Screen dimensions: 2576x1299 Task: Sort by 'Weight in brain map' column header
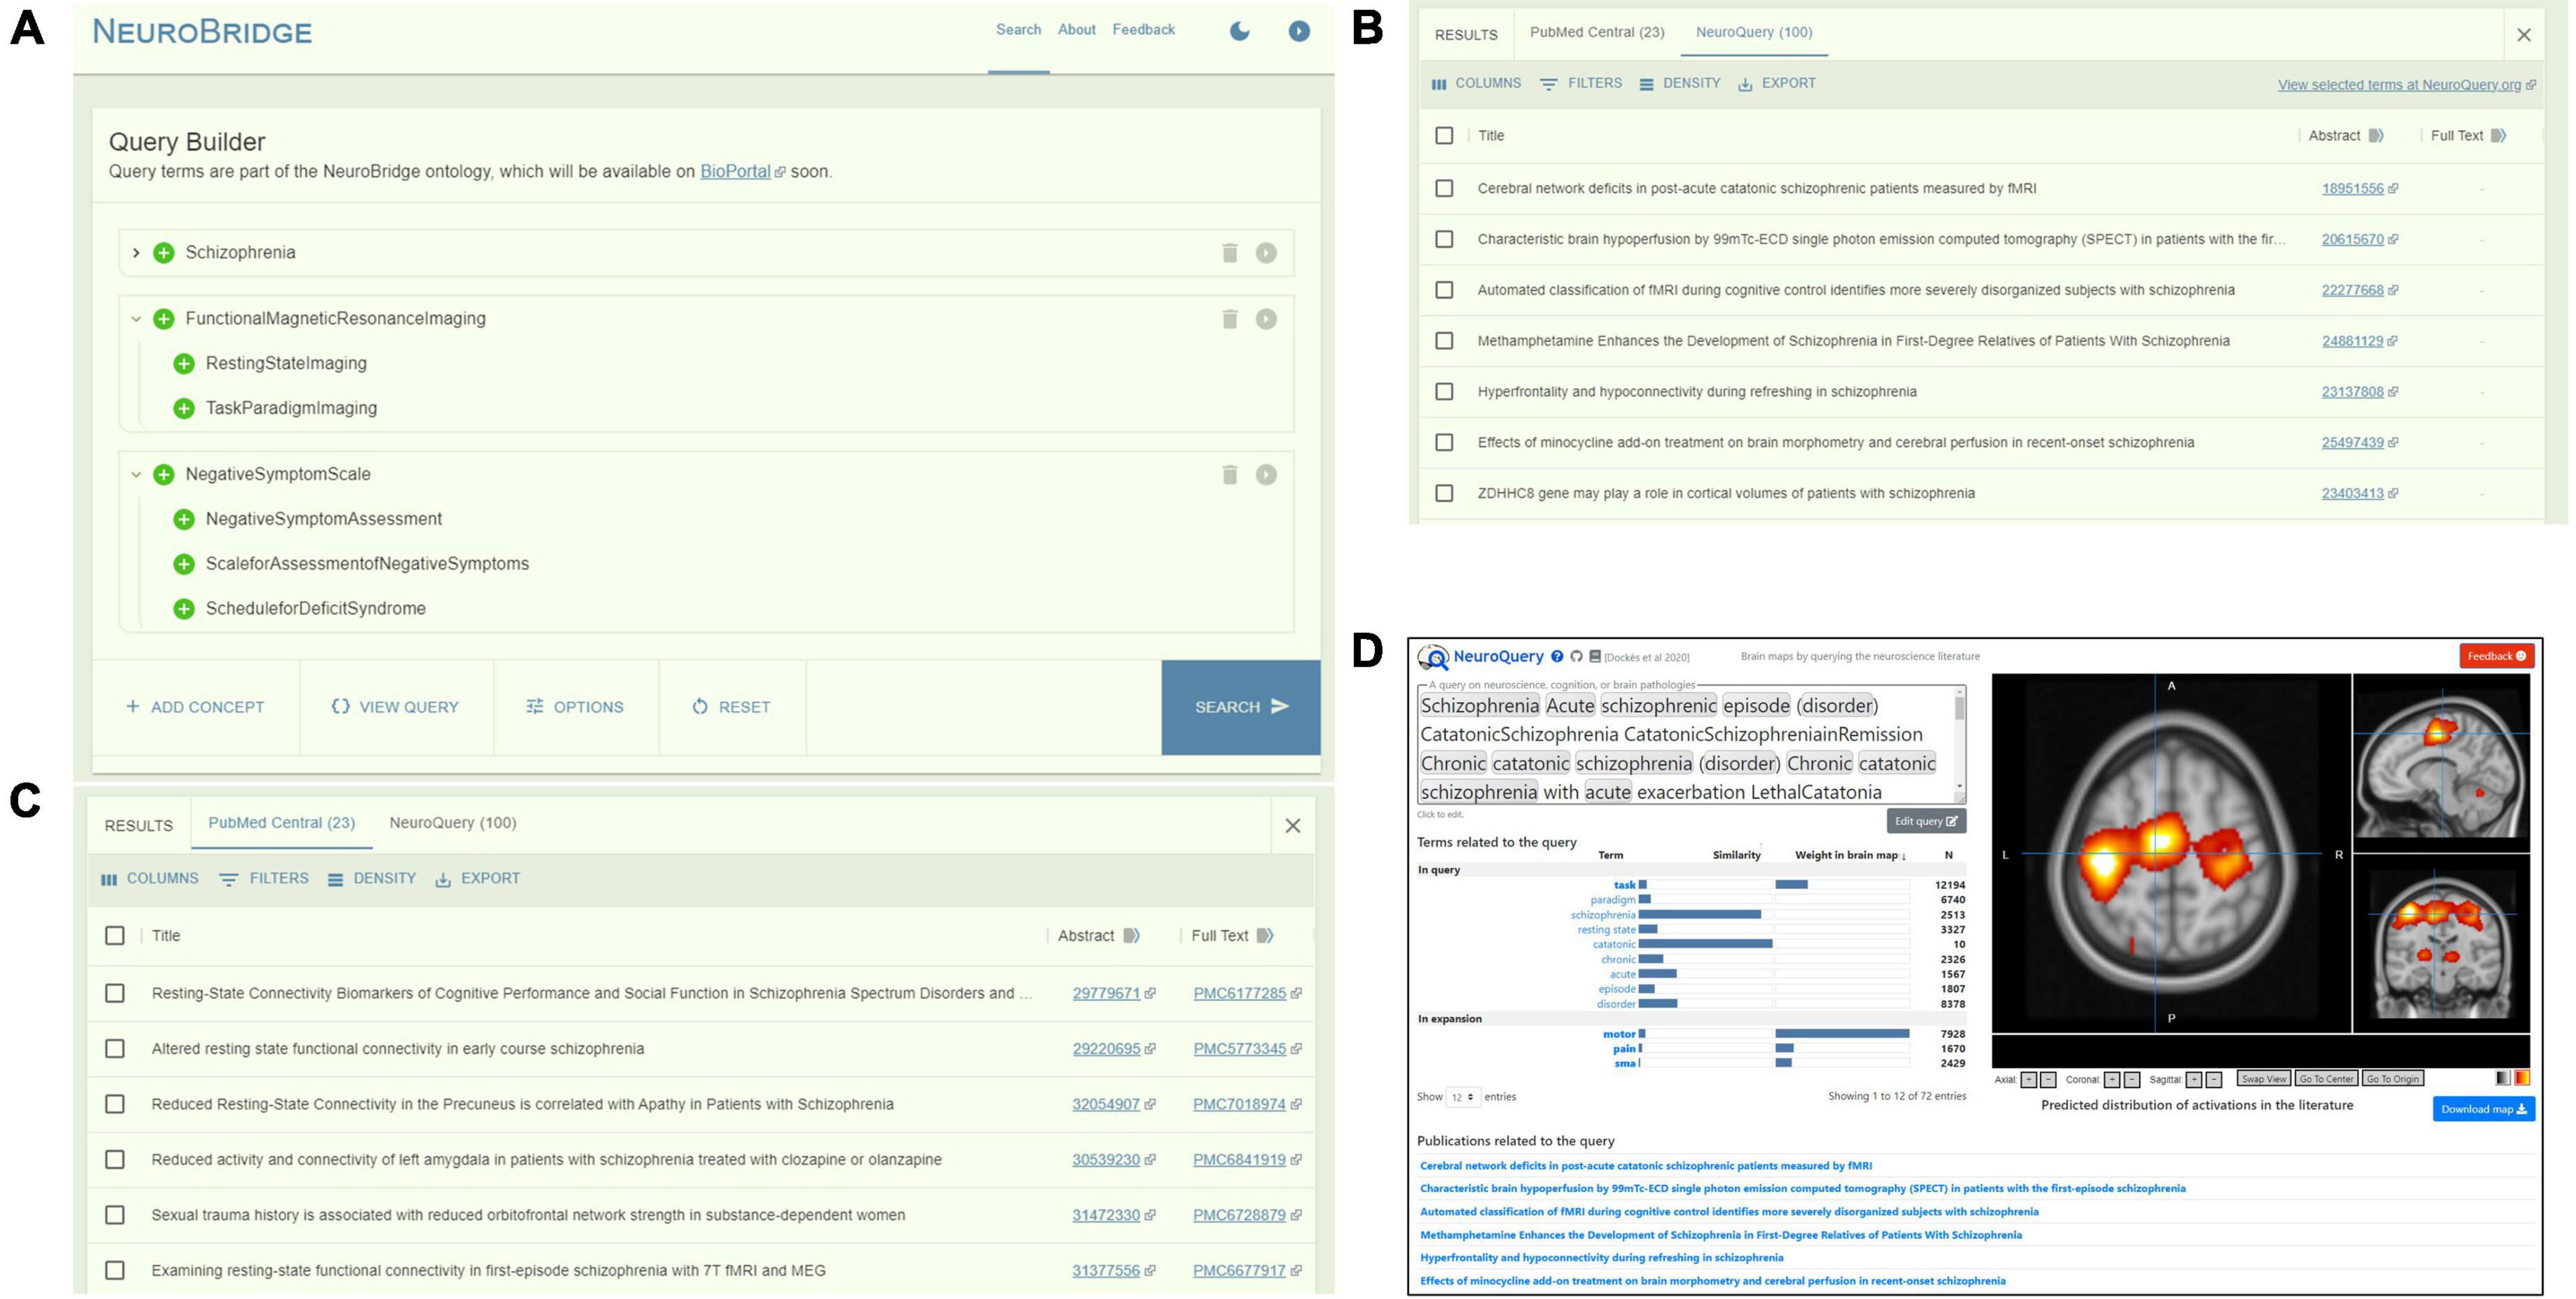coord(1850,855)
